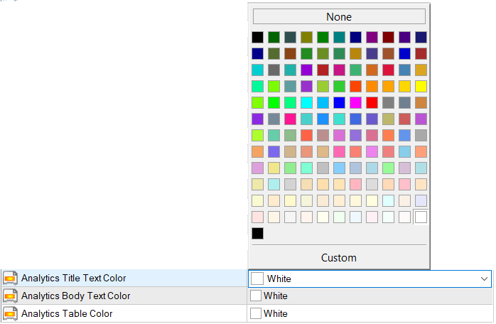Choose the lone black swatch above Custom

pos(257,233)
